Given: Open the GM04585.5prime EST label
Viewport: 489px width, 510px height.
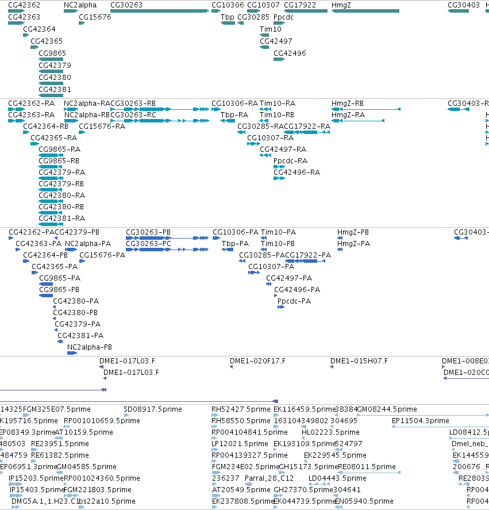Looking at the screenshot, I should 87,467.
